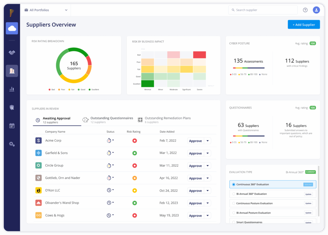Click the Add Supplier button
The image size is (328, 235).
pos(304,25)
